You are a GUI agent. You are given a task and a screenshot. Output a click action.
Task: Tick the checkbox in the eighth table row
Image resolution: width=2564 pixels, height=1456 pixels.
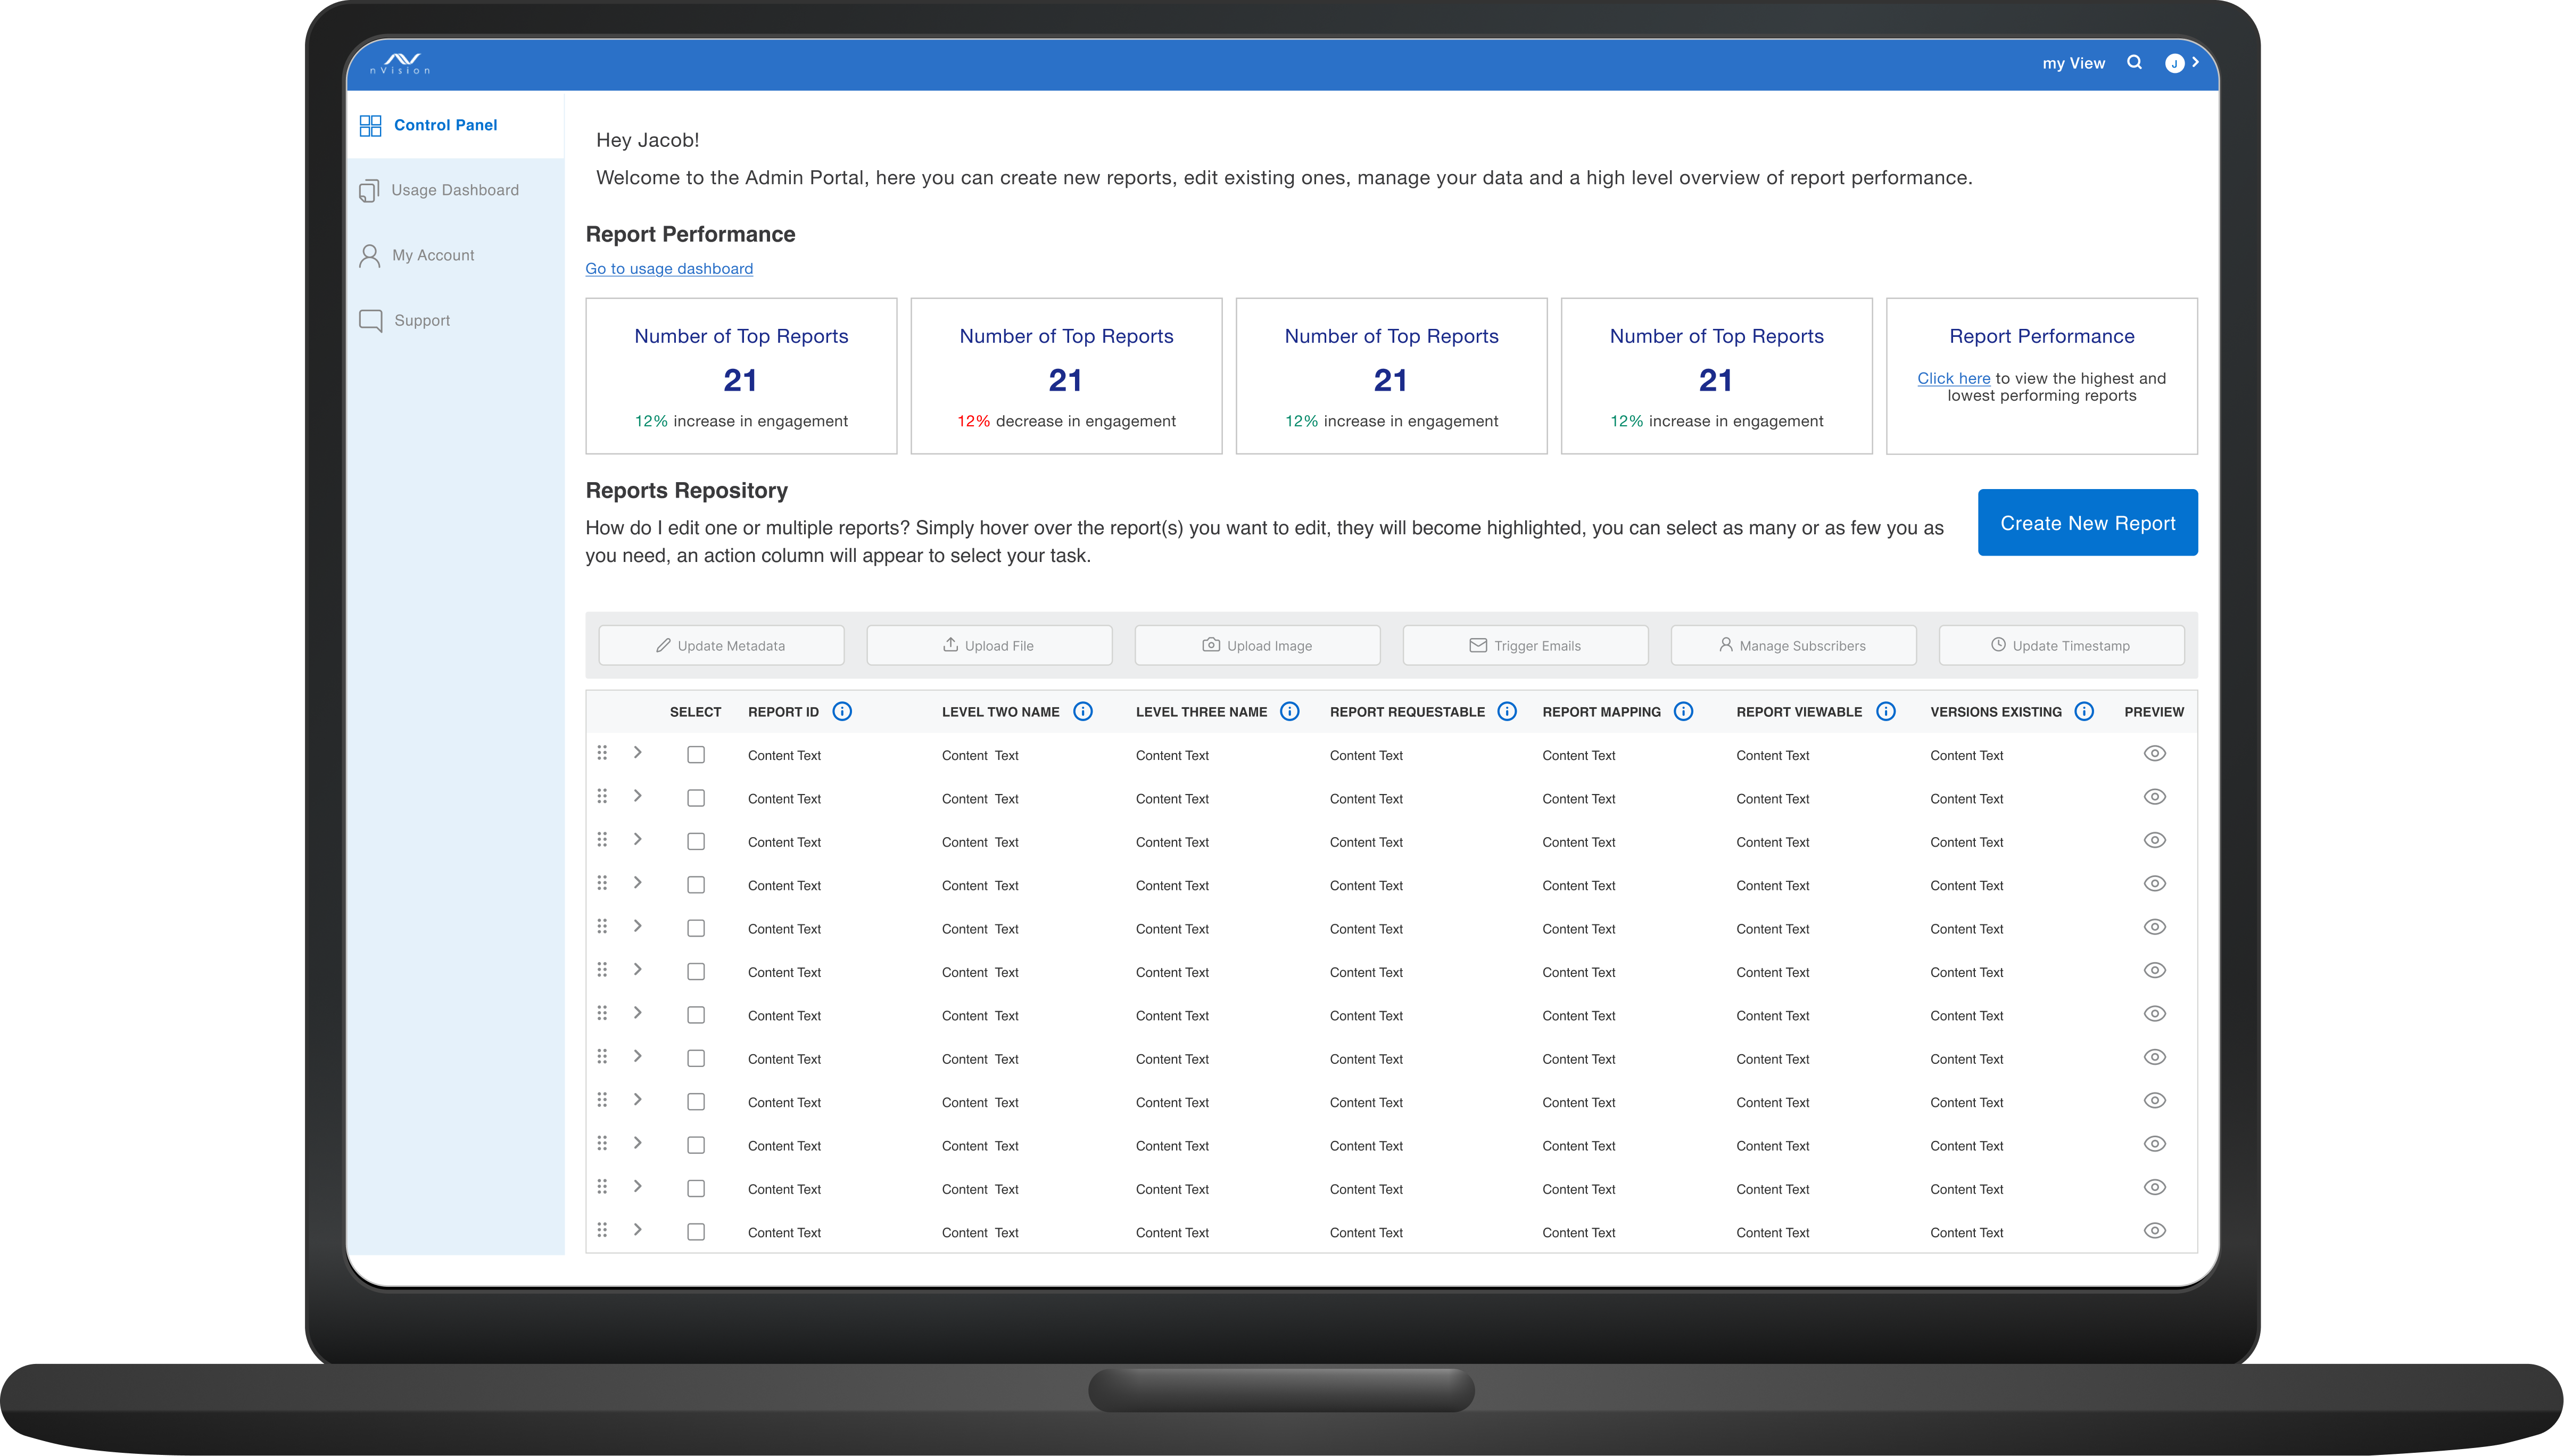[x=696, y=1058]
